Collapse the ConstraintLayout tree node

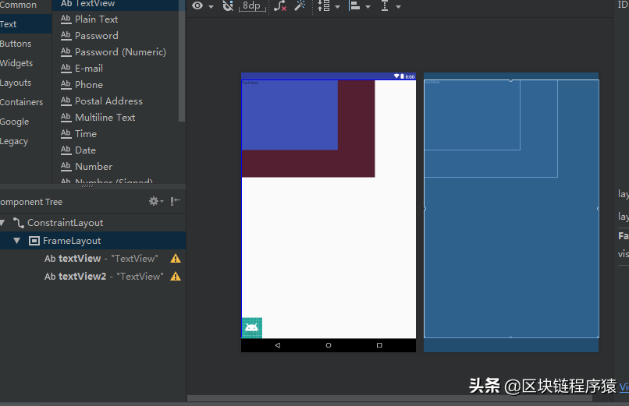(3, 223)
